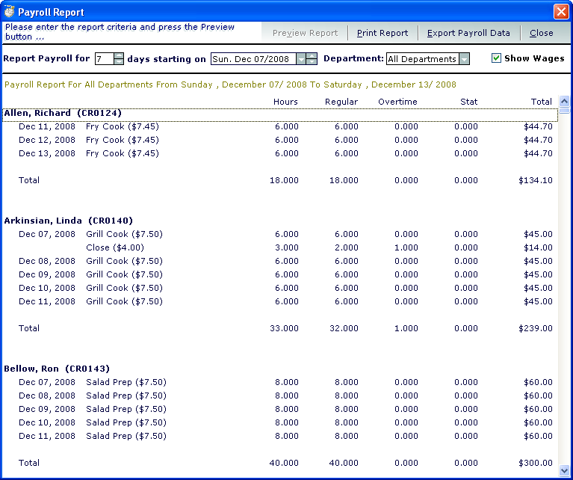The width and height of the screenshot is (573, 480).
Task: Toggle the Show Wages checkbox
Action: 496,58
